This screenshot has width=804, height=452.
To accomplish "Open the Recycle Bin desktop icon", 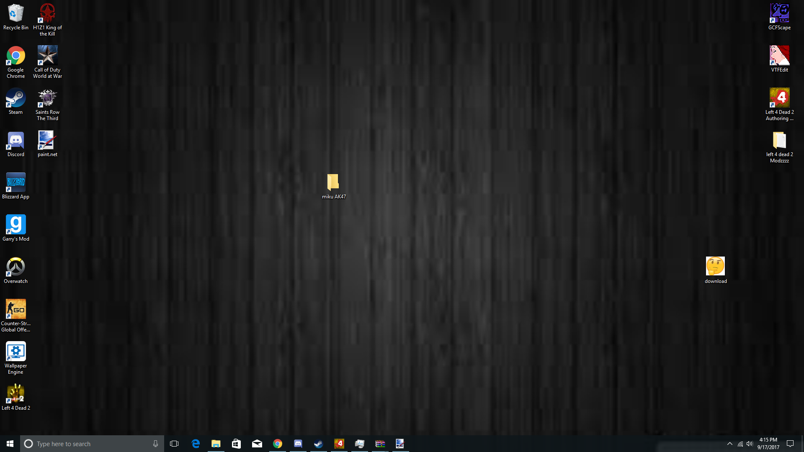I will click(x=15, y=14).
